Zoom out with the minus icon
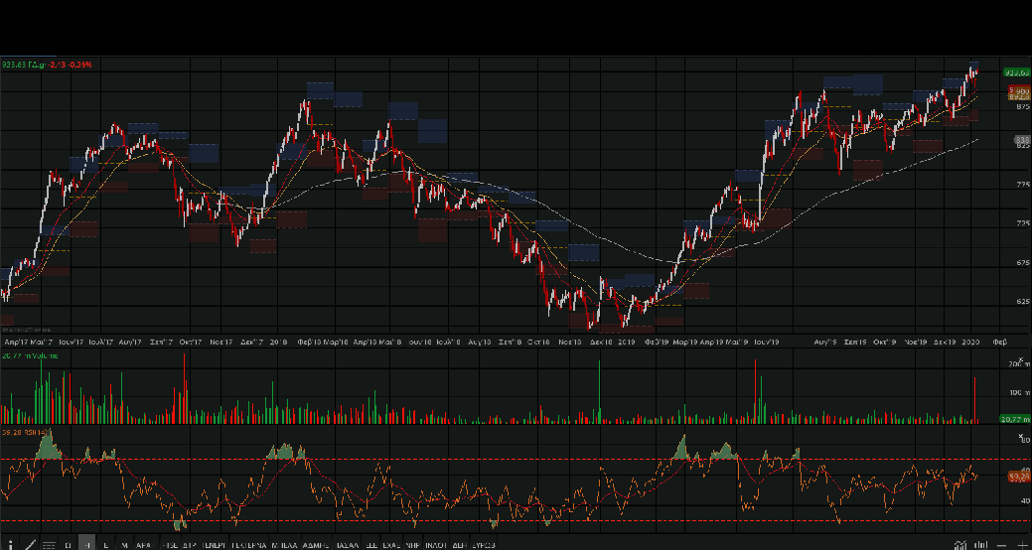 coord(1001,545)
